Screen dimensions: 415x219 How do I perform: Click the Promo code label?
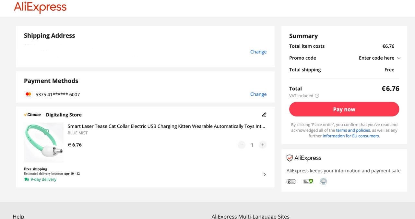tap(302, 58)
